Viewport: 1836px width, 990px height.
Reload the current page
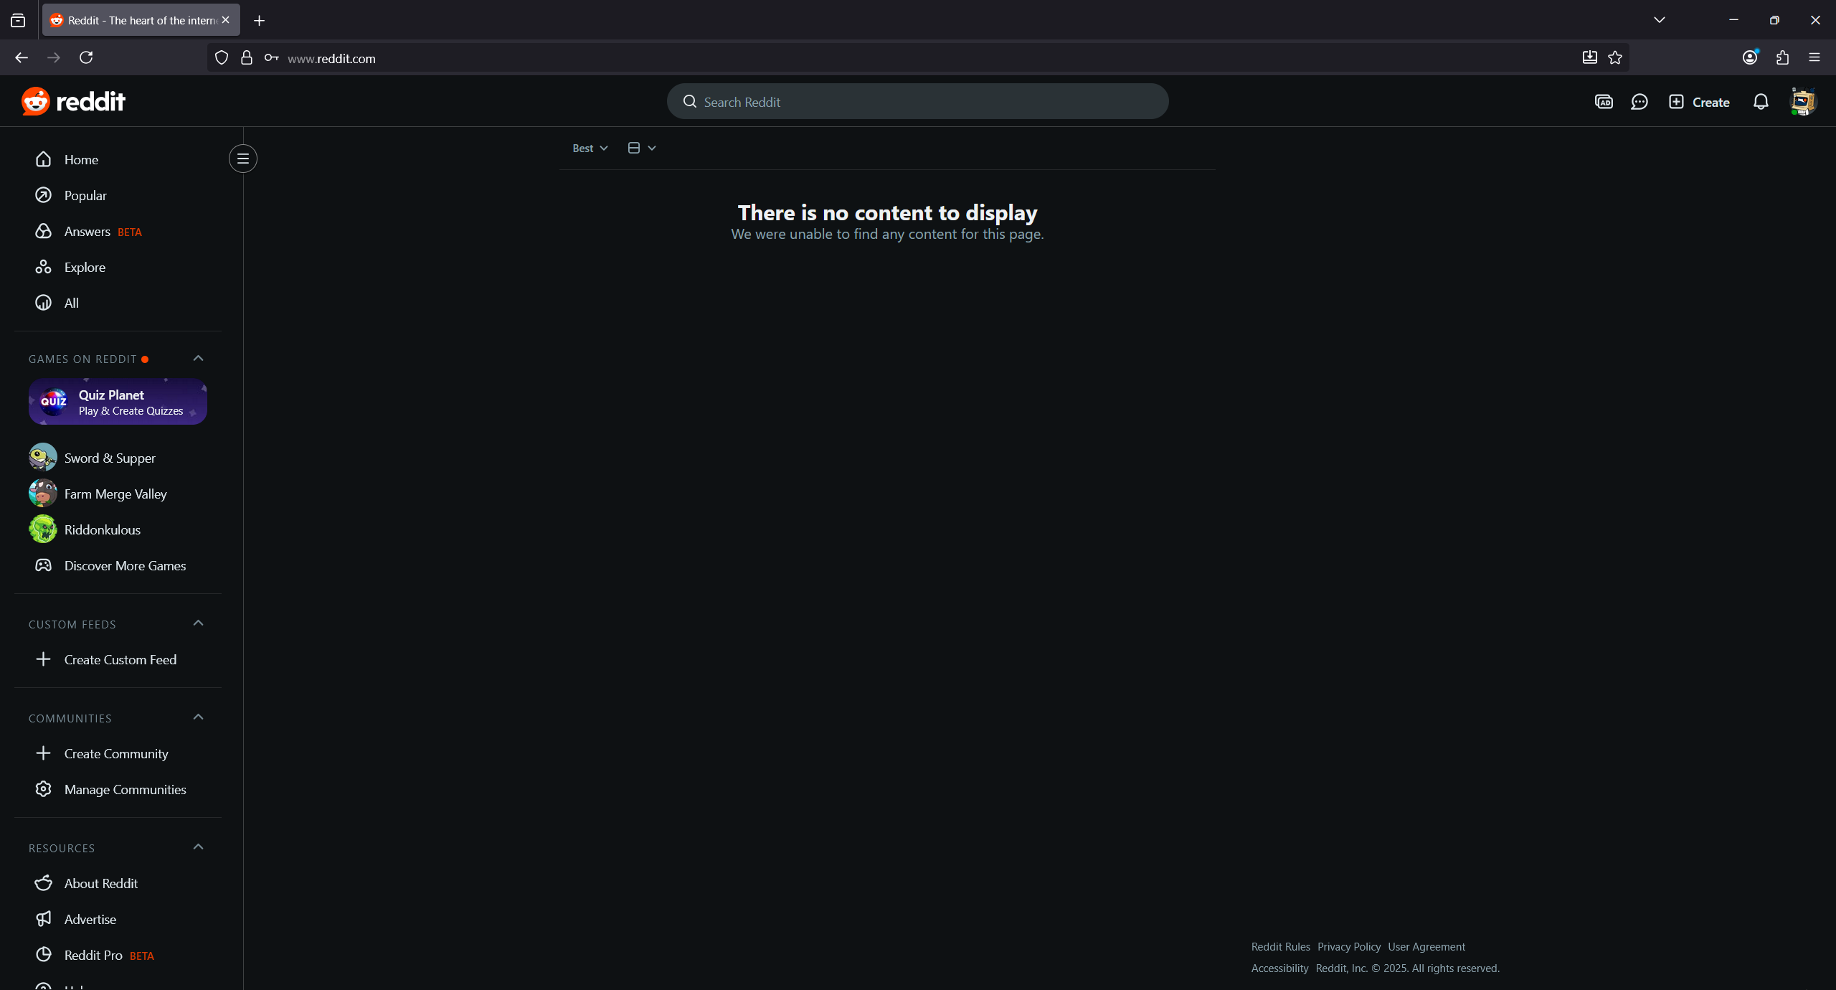(x=86, y=58)
